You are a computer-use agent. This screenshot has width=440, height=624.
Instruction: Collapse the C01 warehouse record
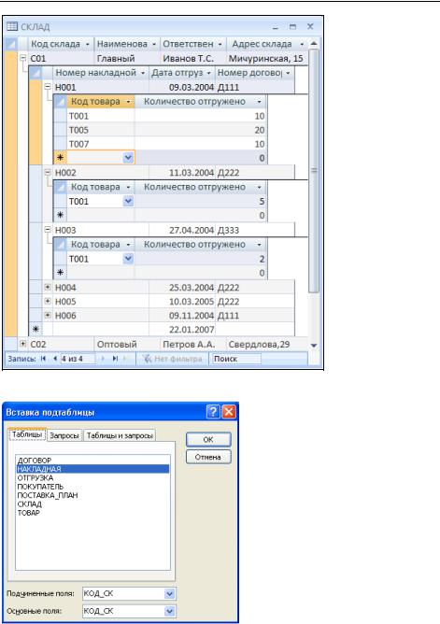pos(23,58)
